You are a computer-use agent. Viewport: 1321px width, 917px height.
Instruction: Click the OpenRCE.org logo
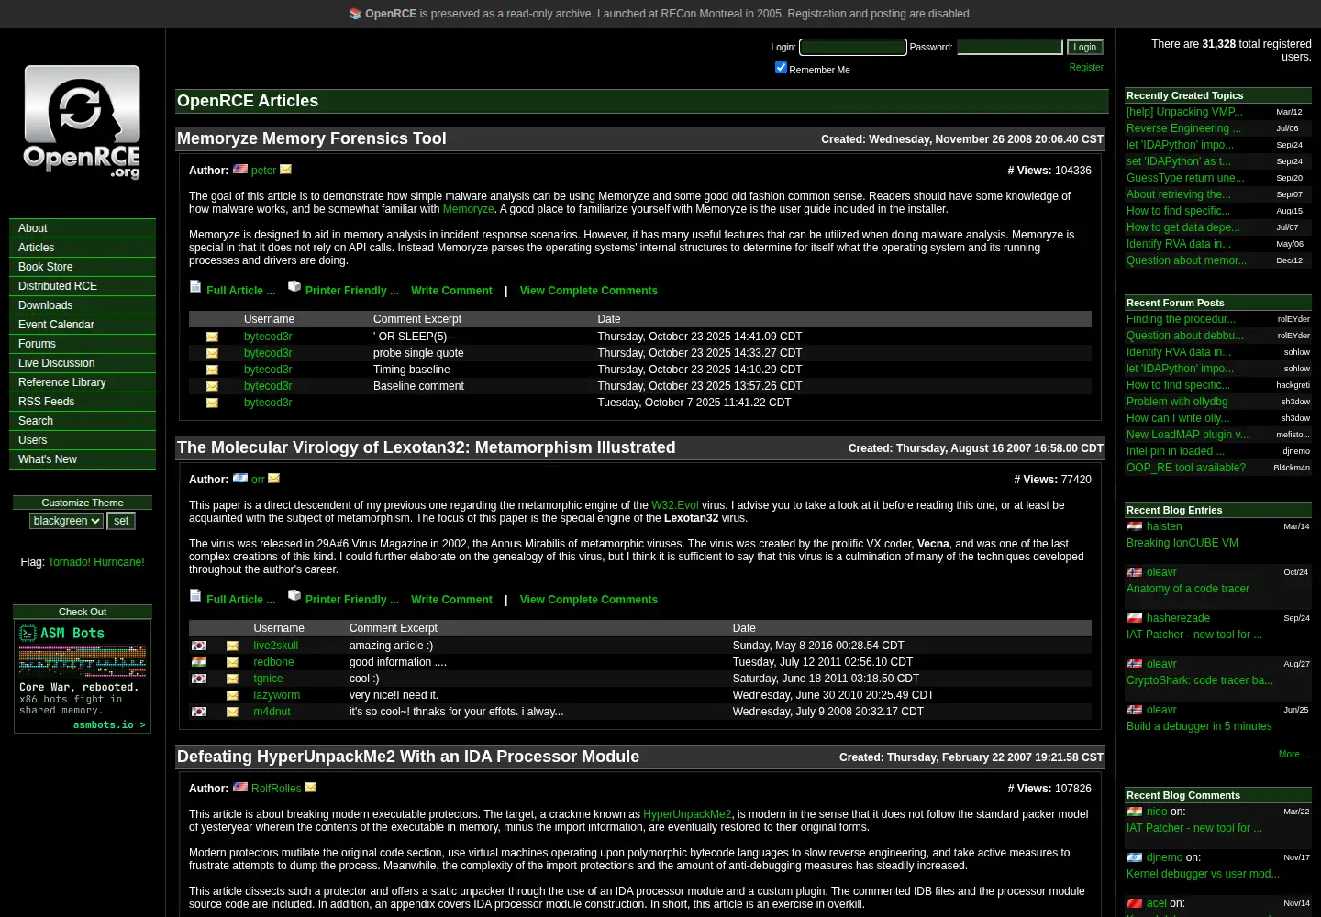click(82, 122)
